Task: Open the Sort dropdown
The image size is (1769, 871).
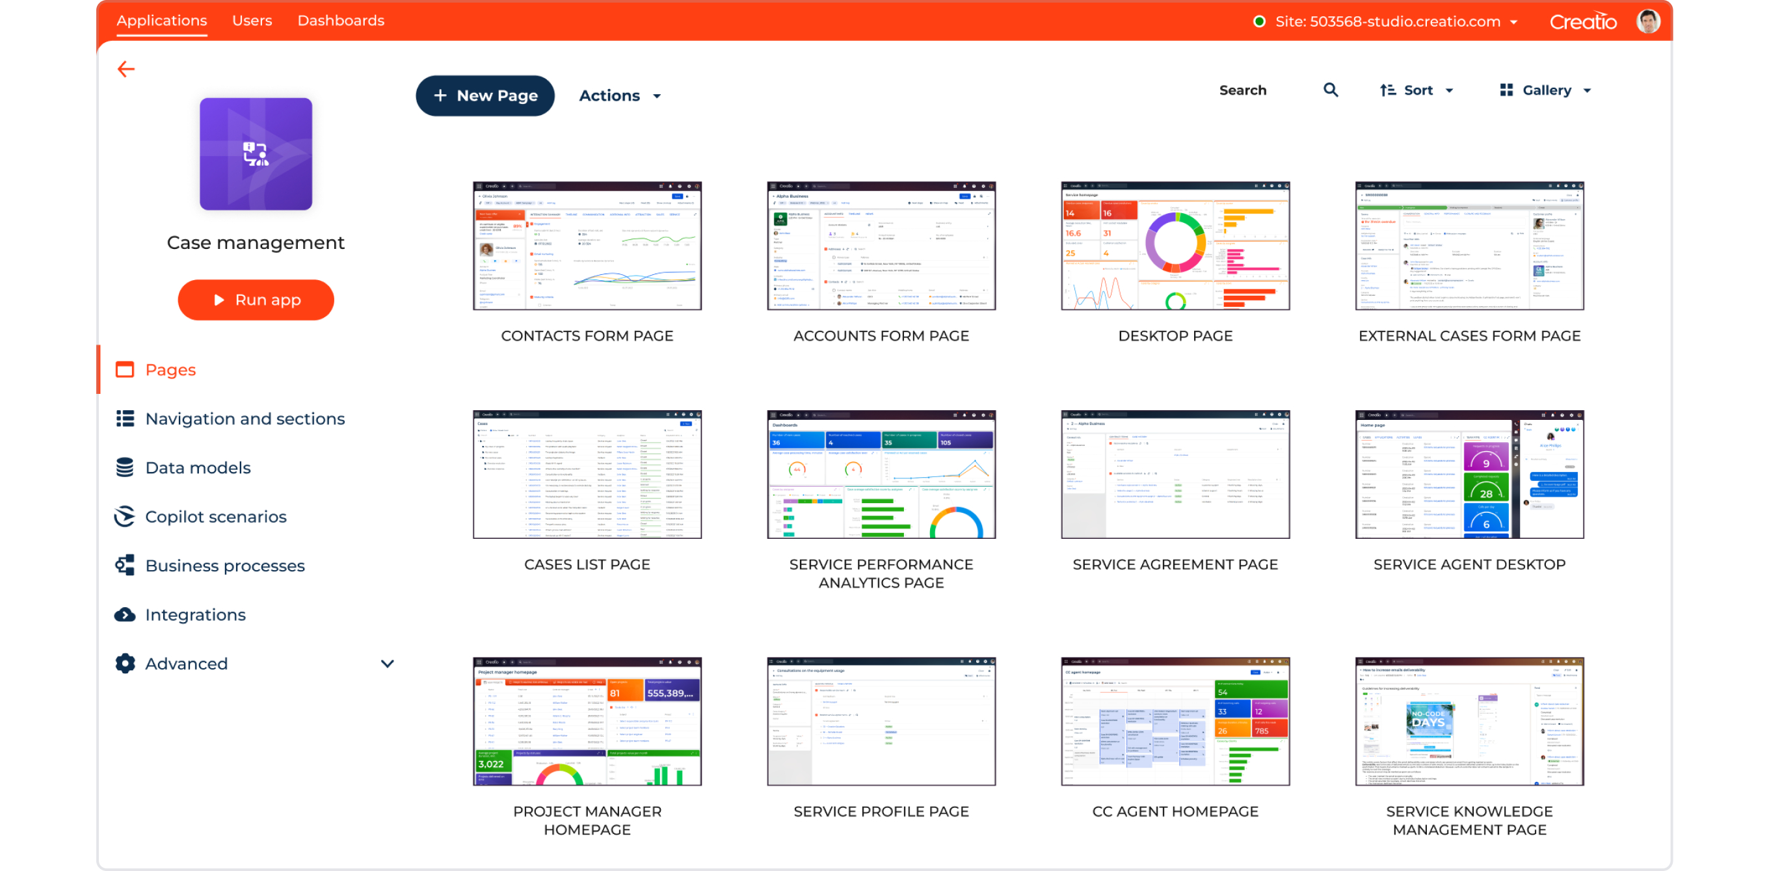Action: (1417, 90)
